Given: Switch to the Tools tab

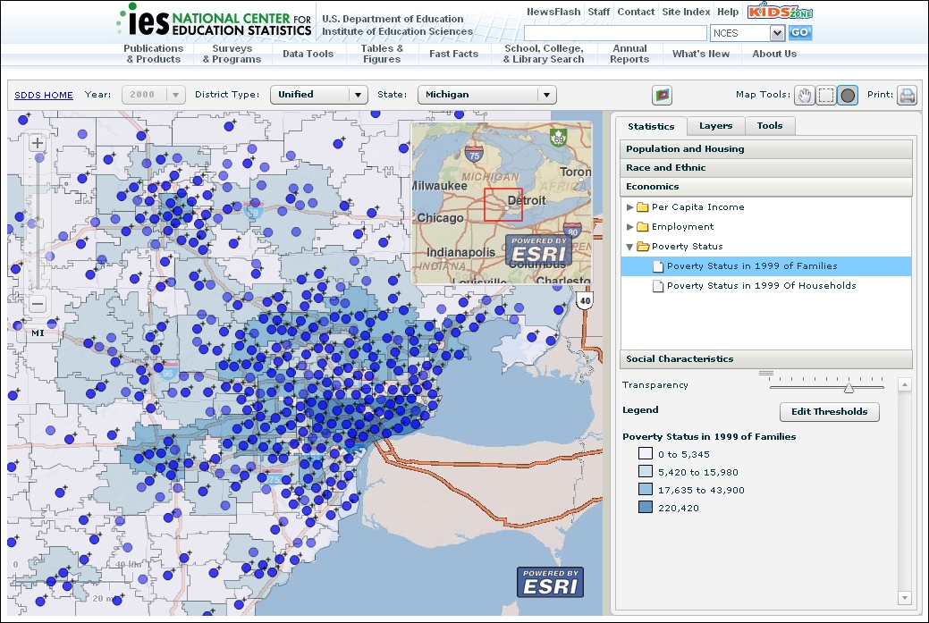Looking at the screenshot, I should click(x=769, y=127).
